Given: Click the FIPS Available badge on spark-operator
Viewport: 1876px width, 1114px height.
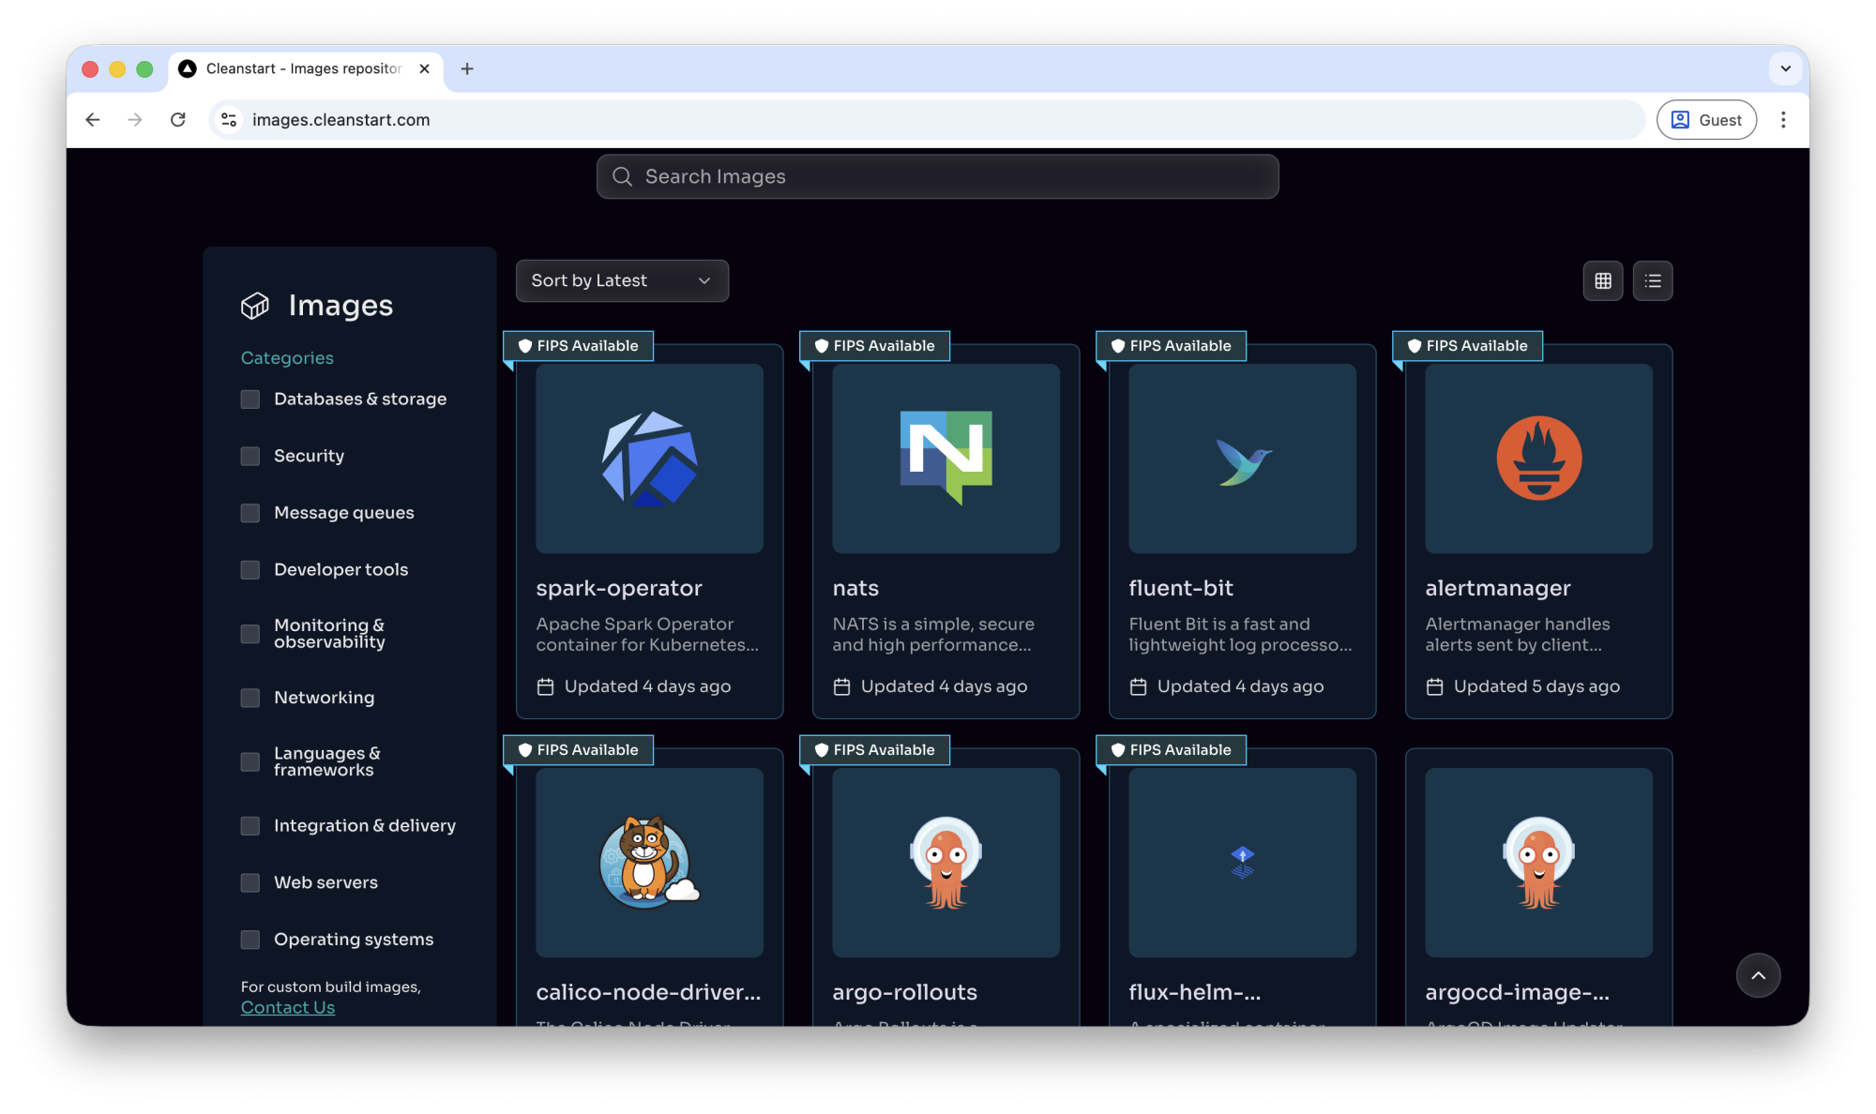Looking at the screenshot, I should tap(579, 346).
